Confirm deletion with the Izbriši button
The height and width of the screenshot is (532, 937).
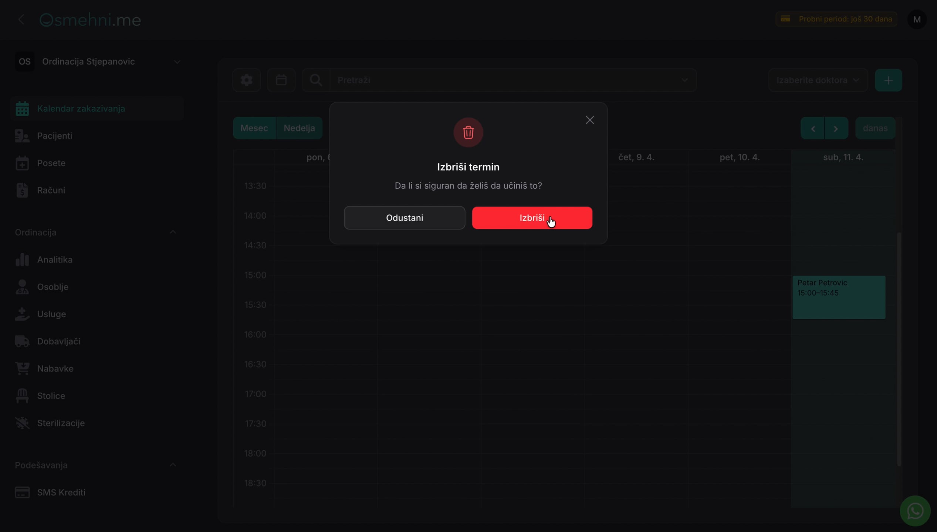(x=532, y=218)
